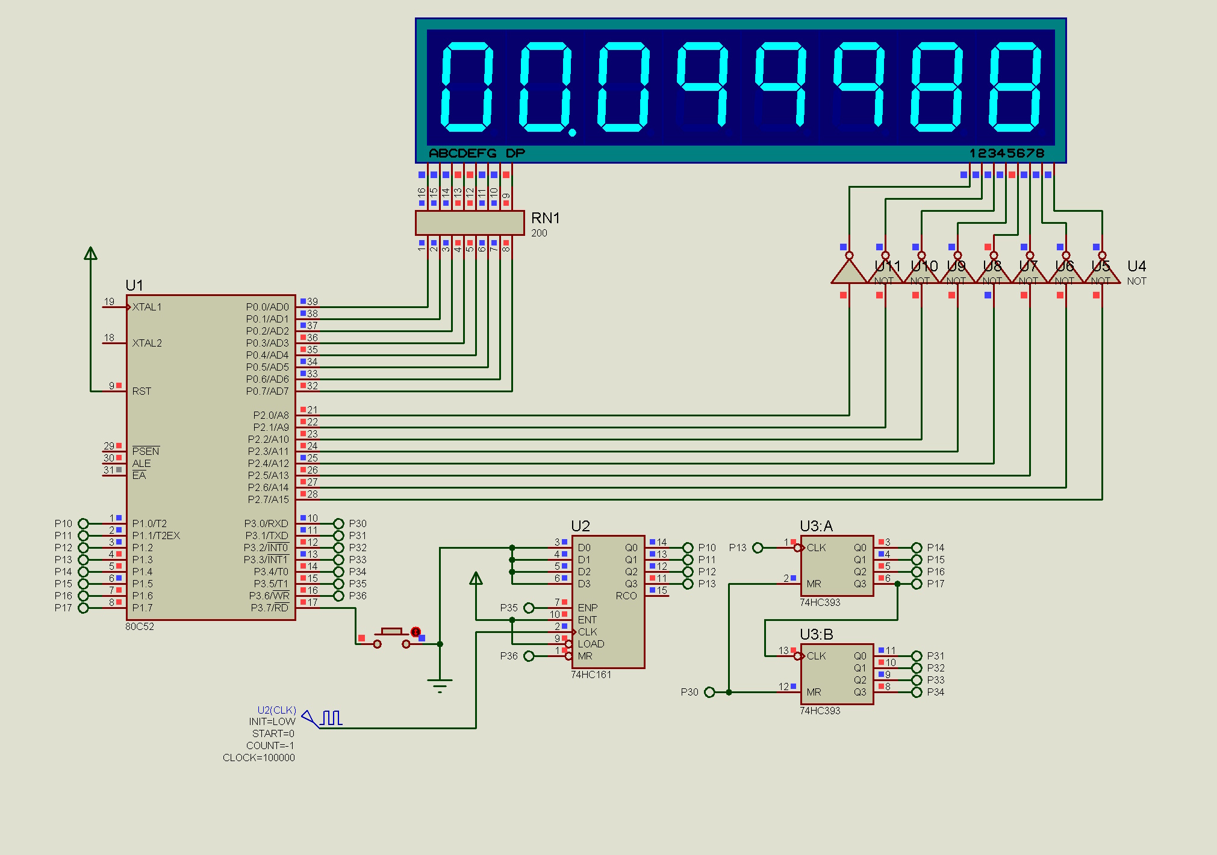Viewport: 1217px width, 855px height.
Task: Click the P13 terminal at U2 output Q3
Action: pyautogui.click(x=688, y=584)
